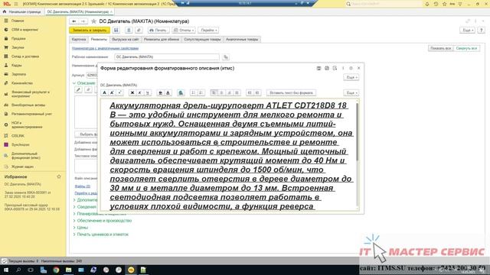This screenshot has width=490, height=275.
Task: Click the favorite star next to document title
Action: point(93,21)
